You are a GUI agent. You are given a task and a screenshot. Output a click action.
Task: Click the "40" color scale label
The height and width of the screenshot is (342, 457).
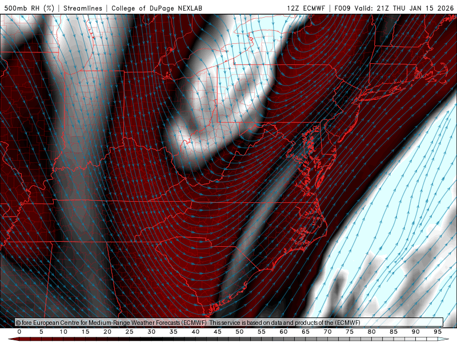195,332
